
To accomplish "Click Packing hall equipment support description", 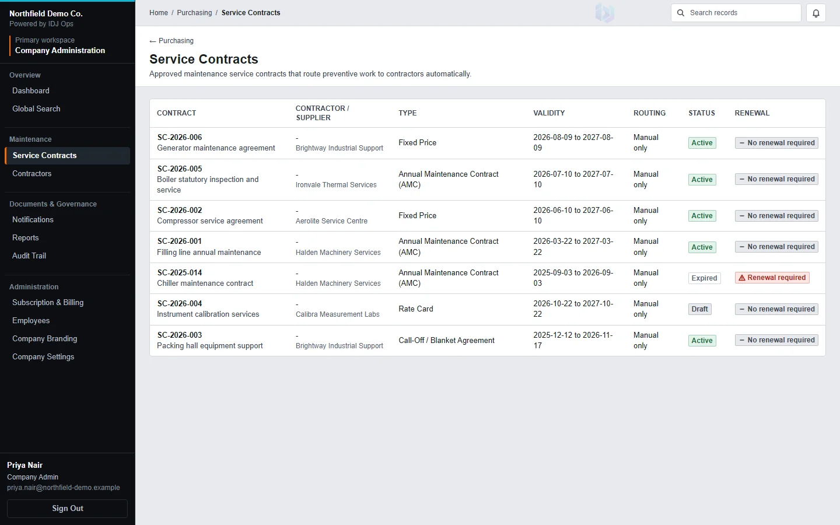I will [209, 346].
